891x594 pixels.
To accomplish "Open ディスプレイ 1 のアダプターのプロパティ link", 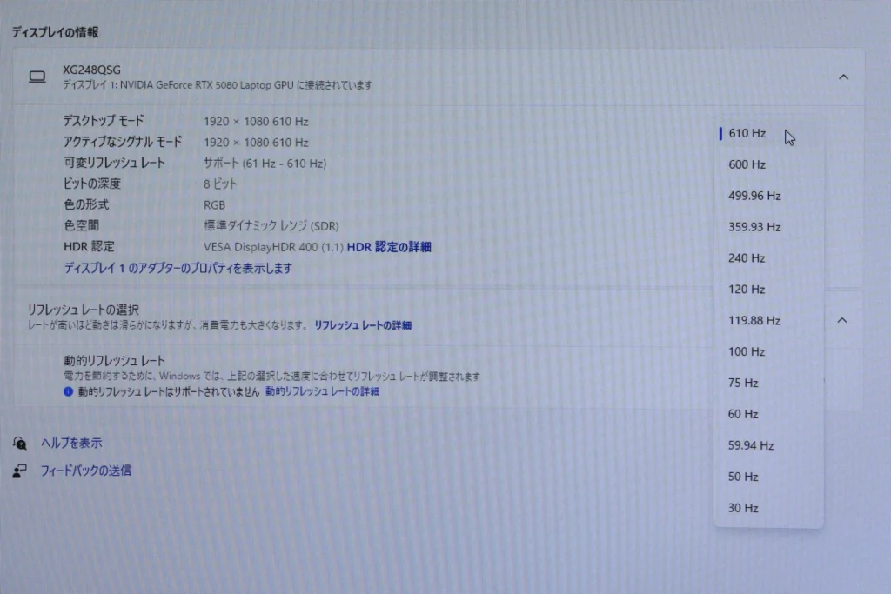I will pyautogui.click(x=178, y=268).
